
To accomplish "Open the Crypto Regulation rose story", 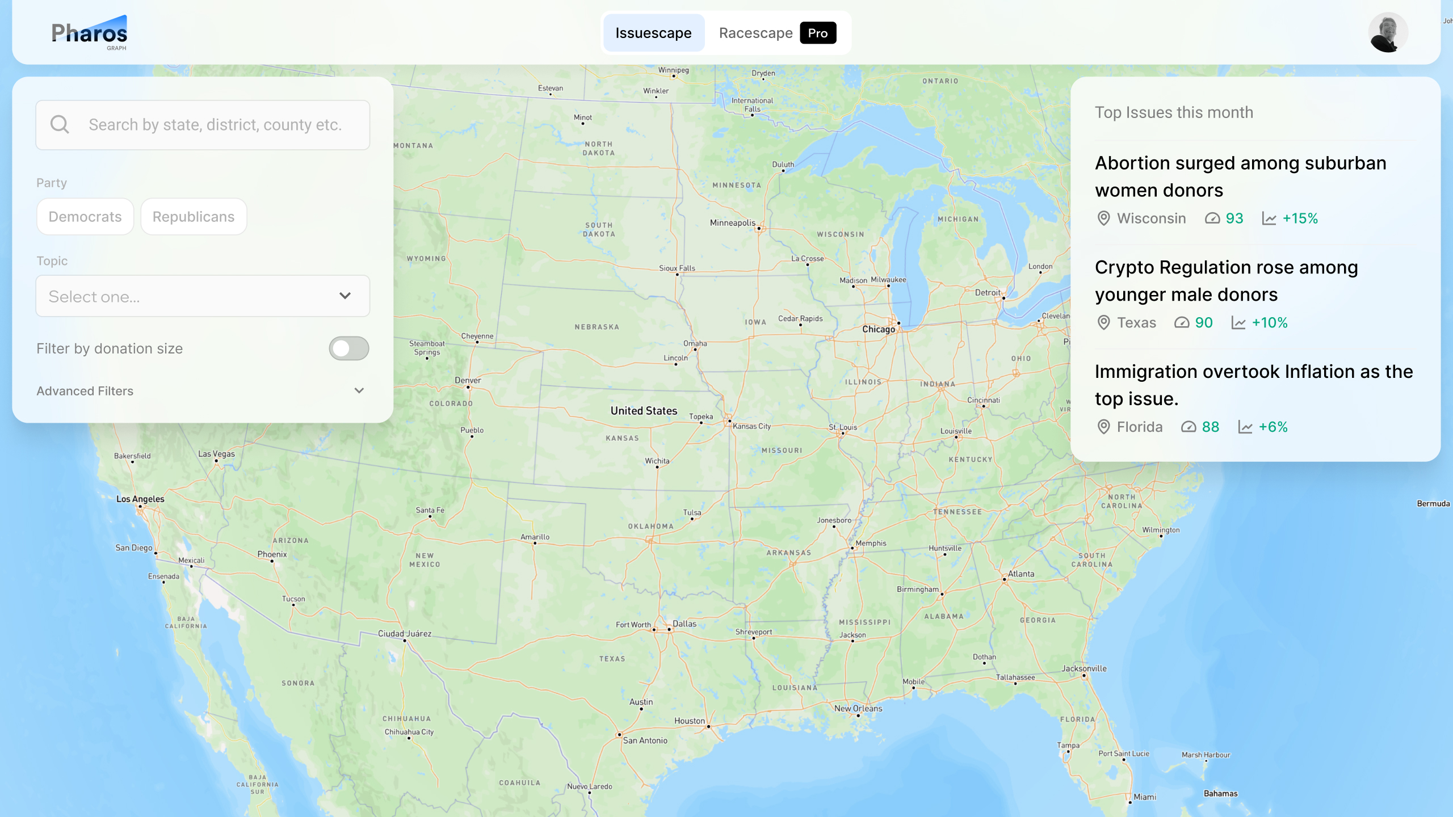I will pos(1226,281).
